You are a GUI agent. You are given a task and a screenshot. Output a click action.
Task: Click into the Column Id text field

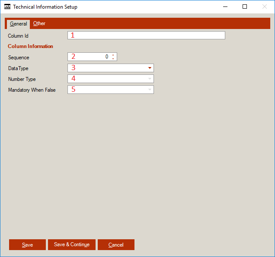coord(146,35)
